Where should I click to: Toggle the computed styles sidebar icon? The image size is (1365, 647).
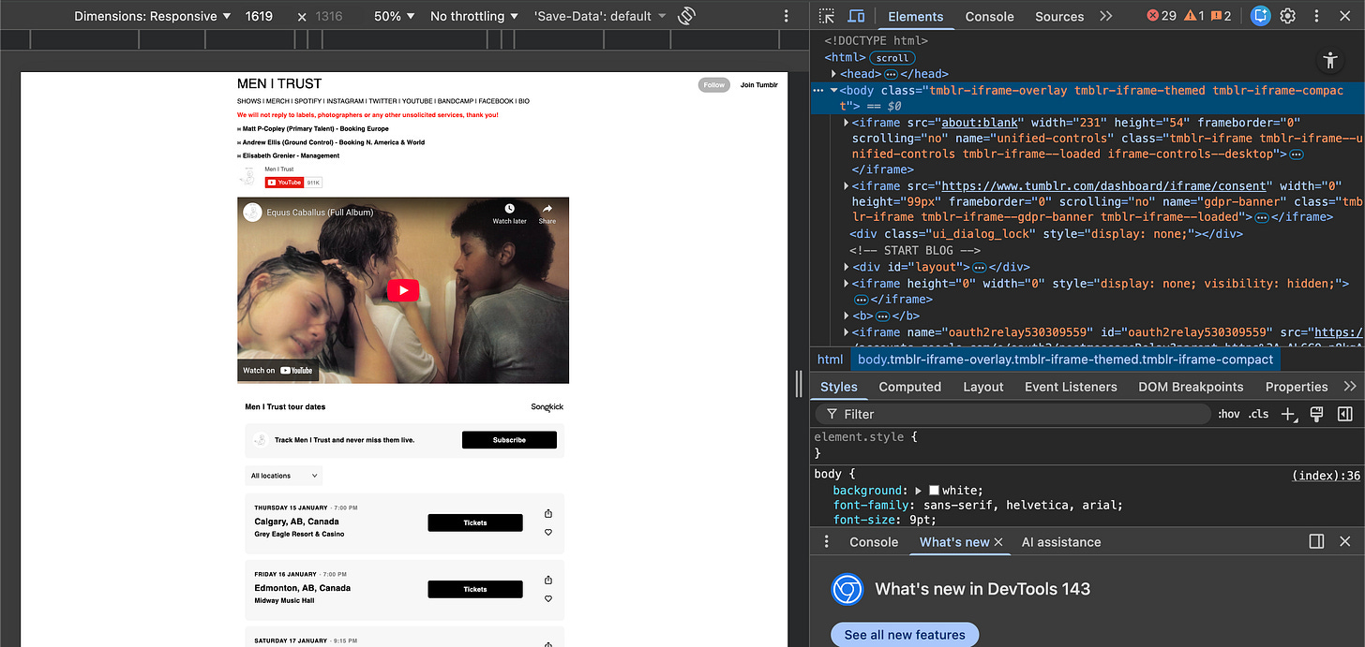tap(1344, 414)
